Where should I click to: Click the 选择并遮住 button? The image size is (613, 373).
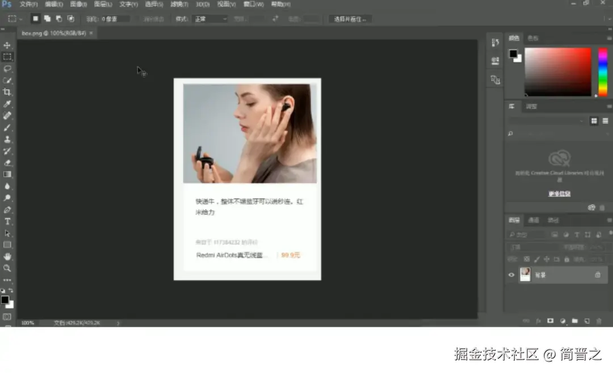[350, 19]
